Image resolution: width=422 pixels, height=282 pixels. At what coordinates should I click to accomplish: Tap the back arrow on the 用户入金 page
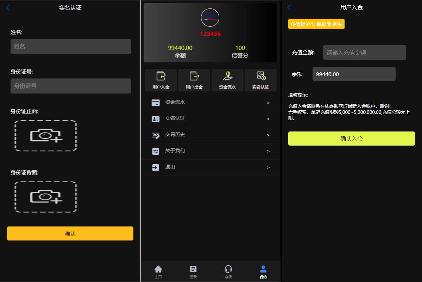coord(289,7)
